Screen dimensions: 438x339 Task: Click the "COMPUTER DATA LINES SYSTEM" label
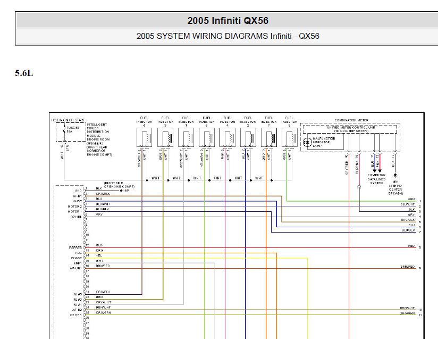[x=376, y=179]
